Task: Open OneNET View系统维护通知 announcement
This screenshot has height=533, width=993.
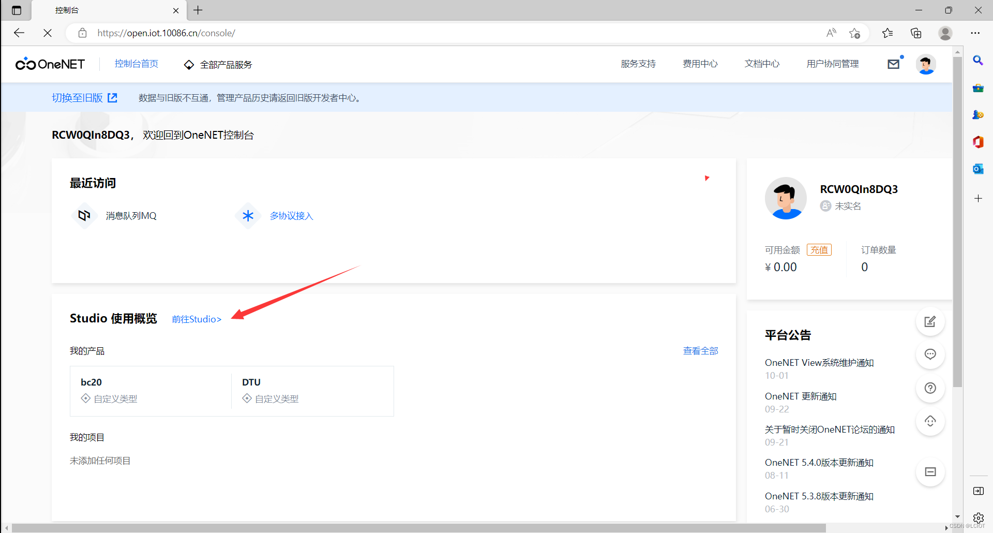Action: click(x=819, y=363)
